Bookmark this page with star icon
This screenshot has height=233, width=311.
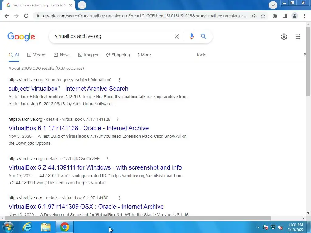click(263, 16)
